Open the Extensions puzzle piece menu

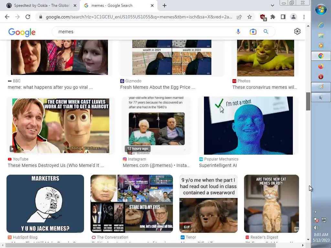coord(273,17)
